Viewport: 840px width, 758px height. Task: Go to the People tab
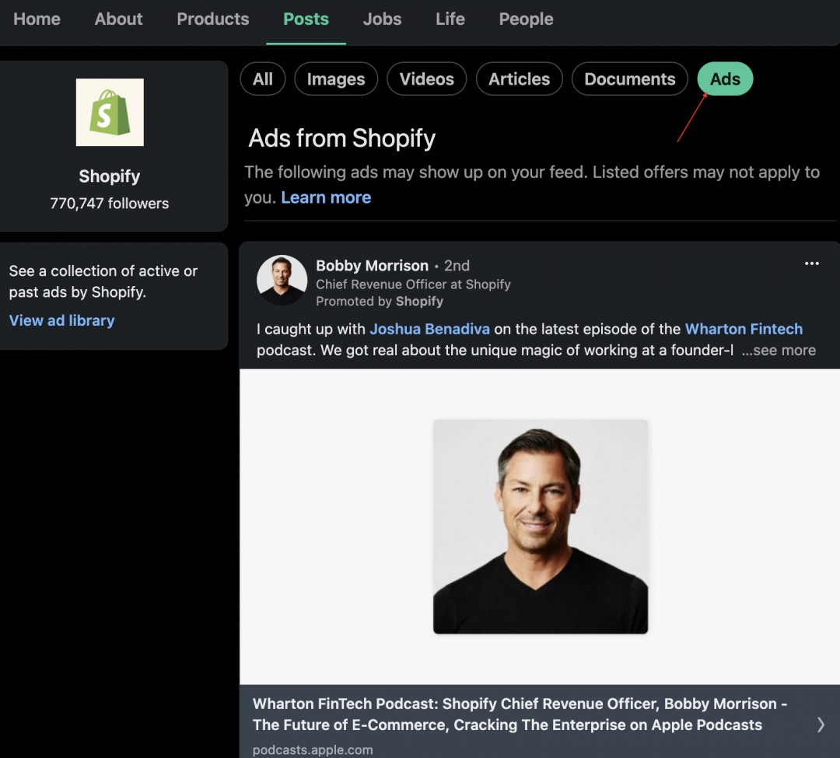click(526, 19)
